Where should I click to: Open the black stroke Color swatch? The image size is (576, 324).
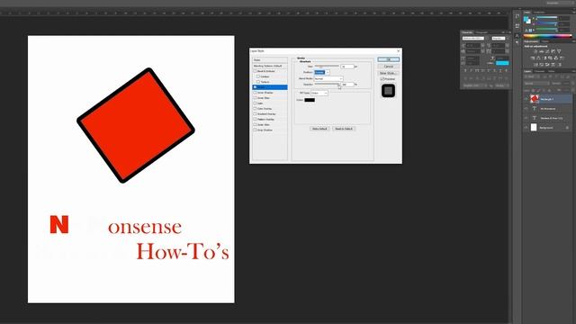pos(310,100)
